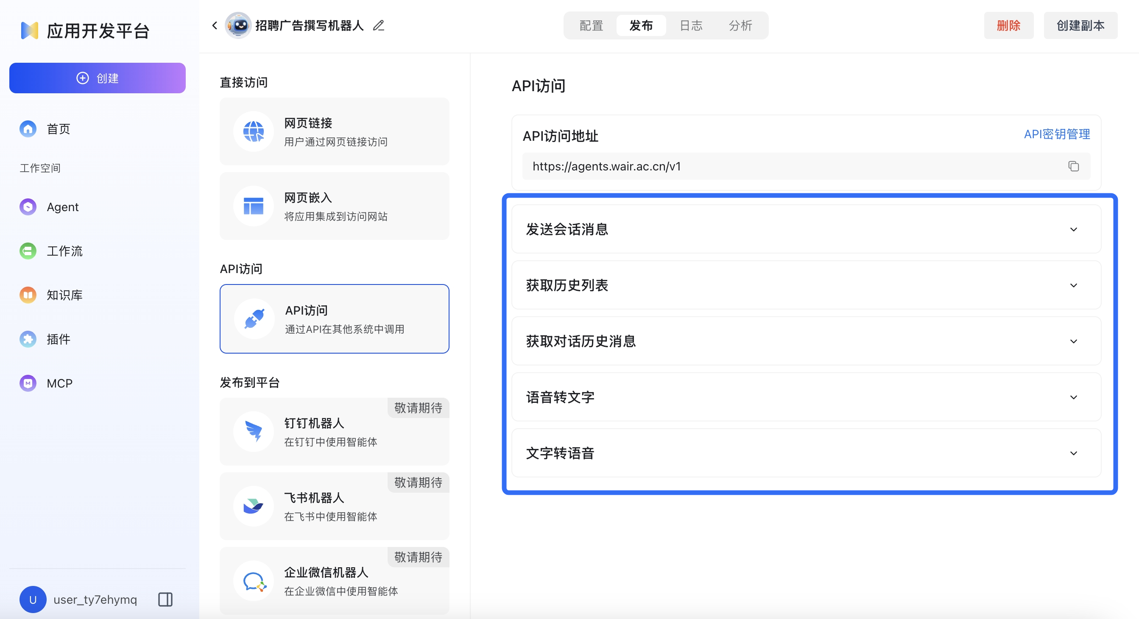Open the 知识库 knowledge base
The width and height of the screenshot is (1139, 619).
(x=64, y=295)
